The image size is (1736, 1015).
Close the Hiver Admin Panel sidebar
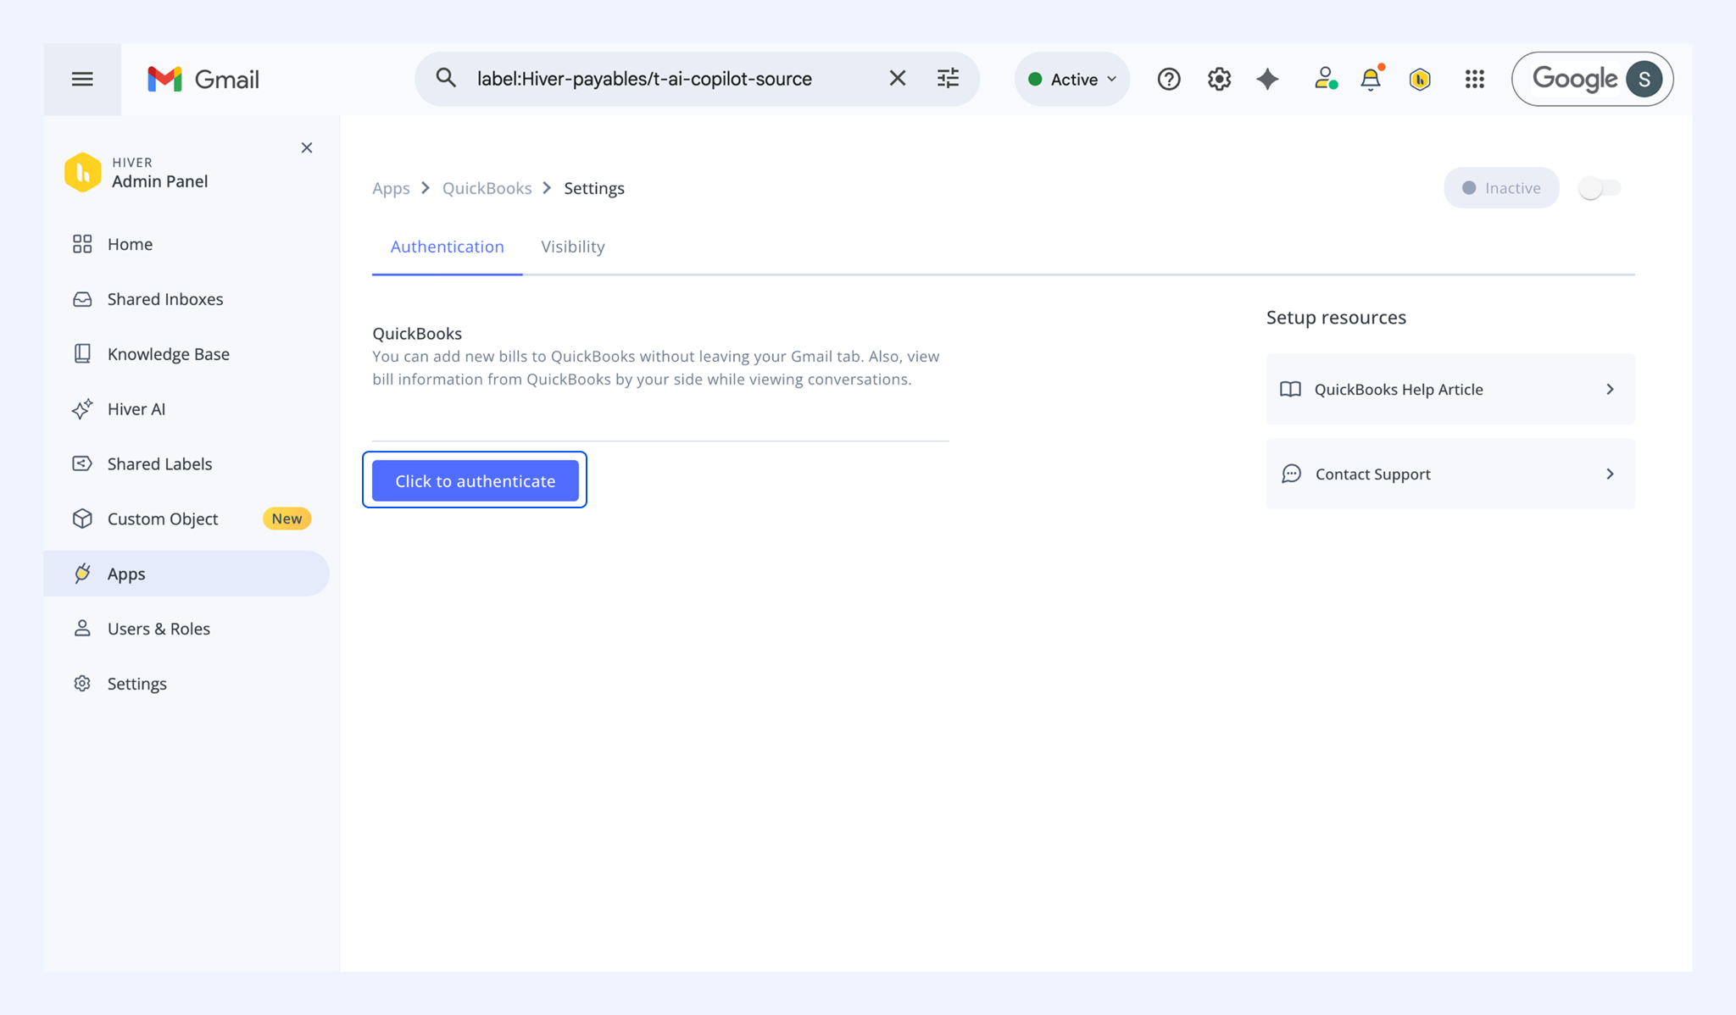click(x=307, y=147)
